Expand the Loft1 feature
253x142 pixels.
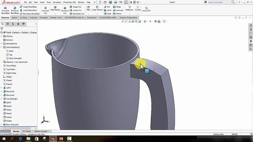tap(1, 88)
